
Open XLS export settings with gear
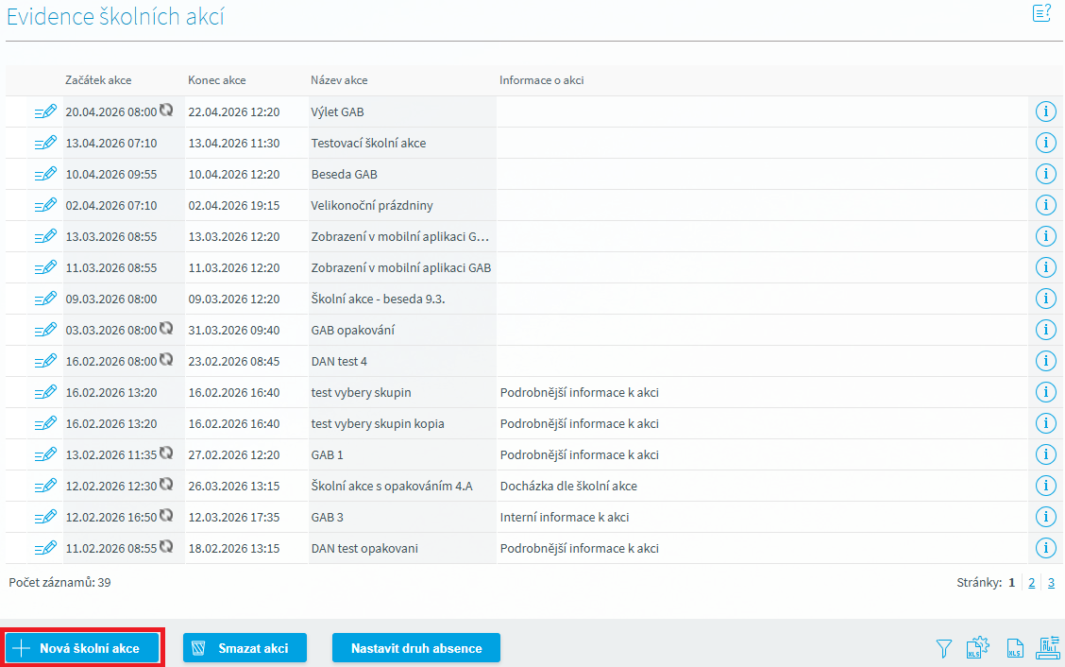977,649
